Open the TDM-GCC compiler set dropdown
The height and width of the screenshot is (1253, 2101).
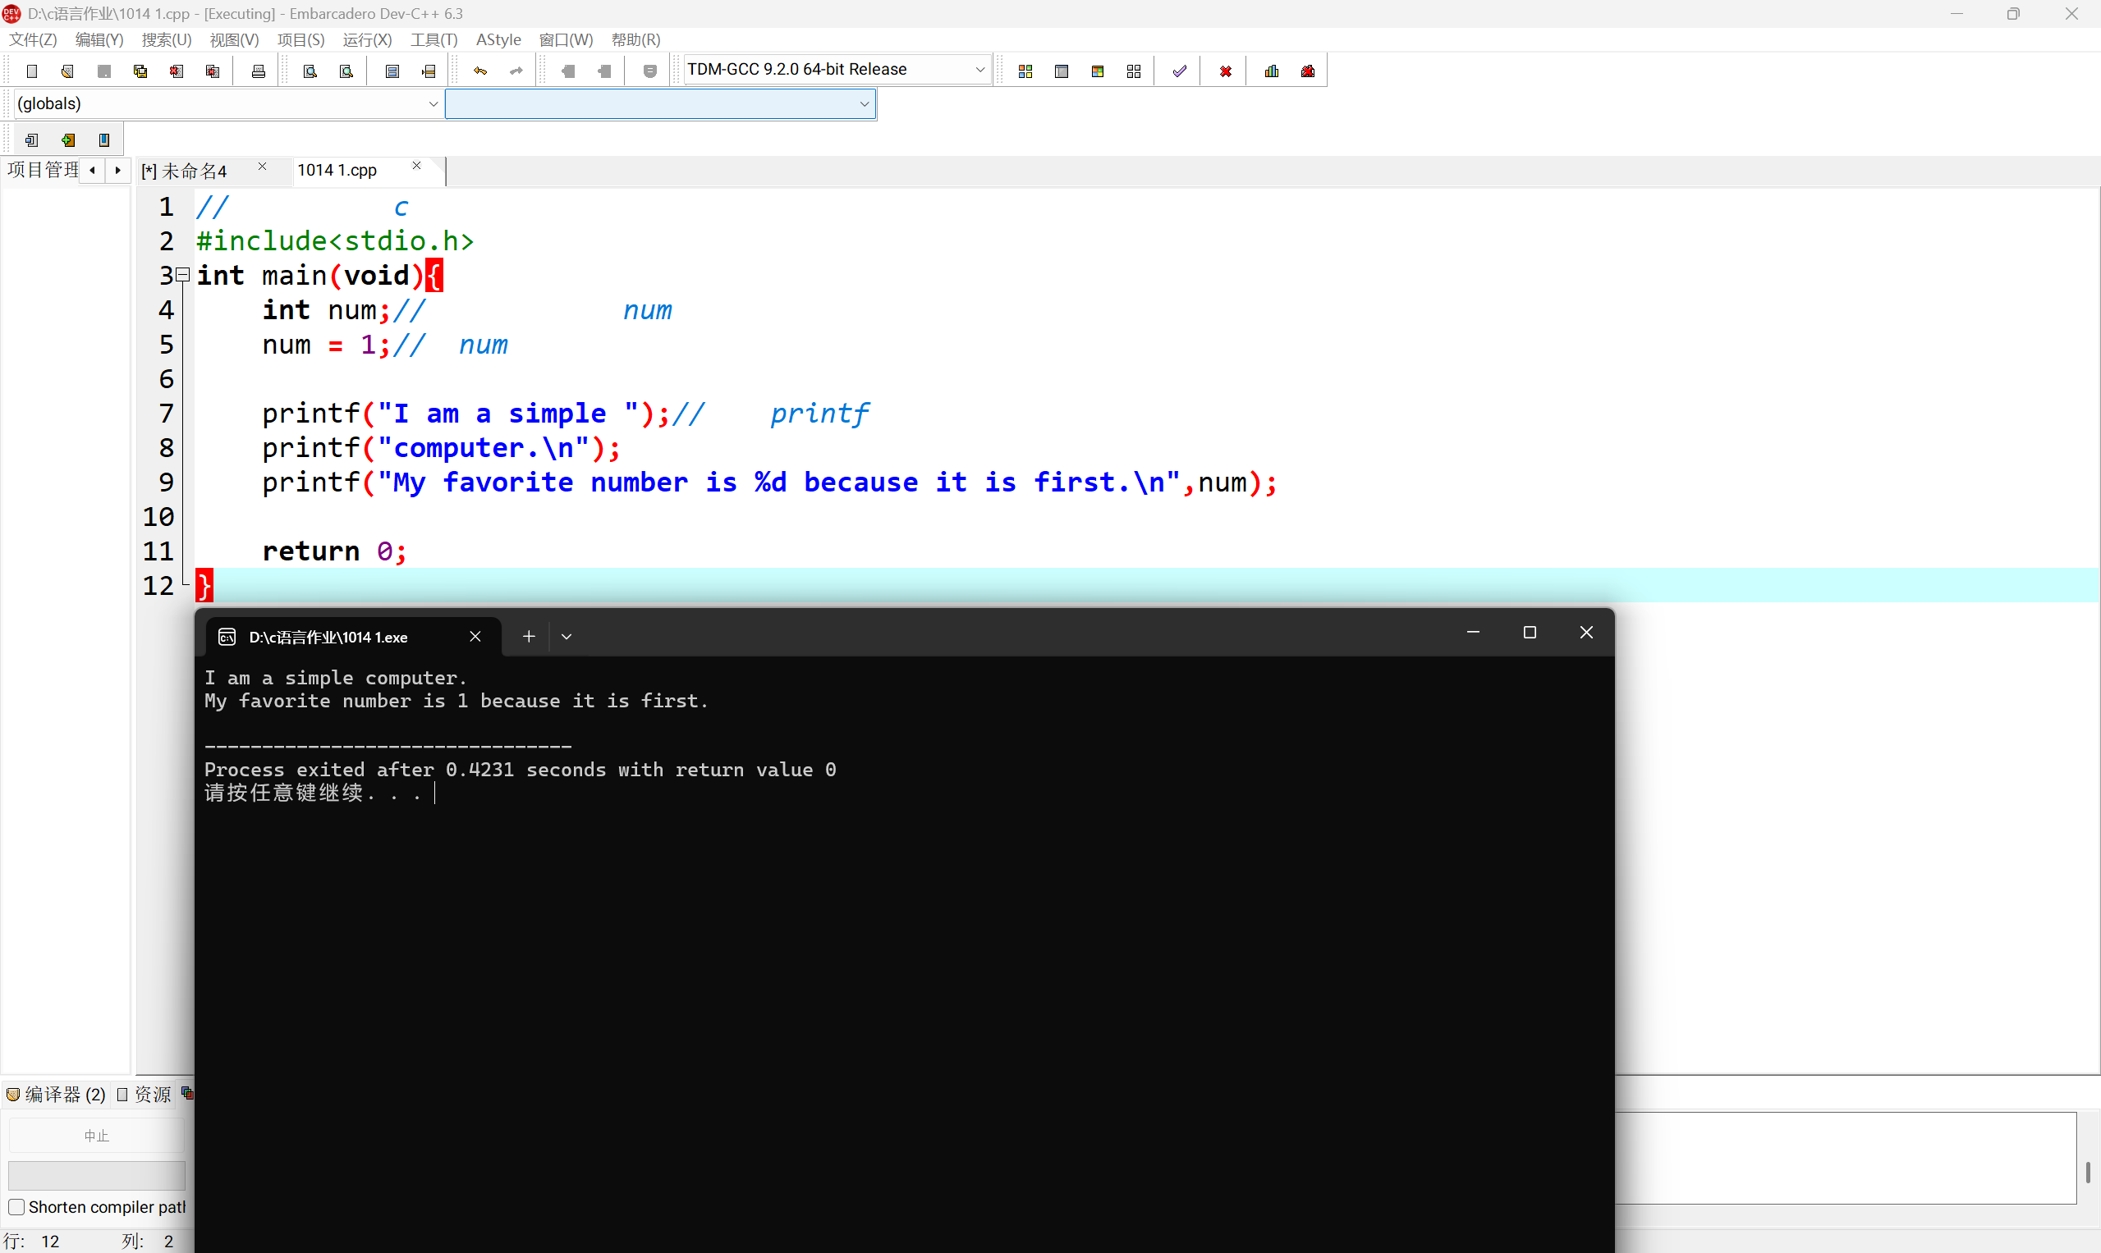click(x=979, y=69)
